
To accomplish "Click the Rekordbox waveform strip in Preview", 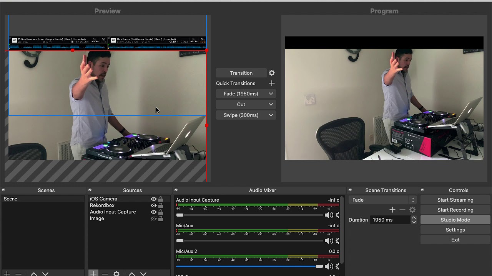I will coord(108,43).
